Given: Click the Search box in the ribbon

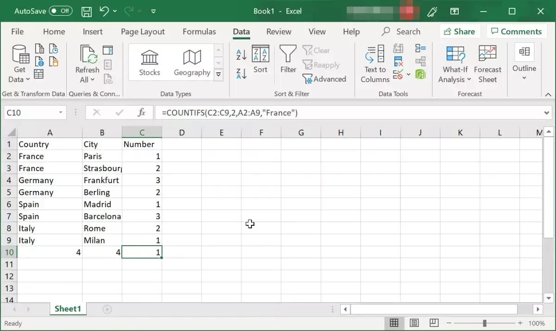Looking at the screenshot, I should [401, 32].
